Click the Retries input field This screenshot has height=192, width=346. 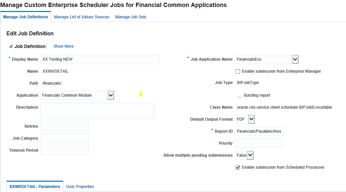point(64,126)
